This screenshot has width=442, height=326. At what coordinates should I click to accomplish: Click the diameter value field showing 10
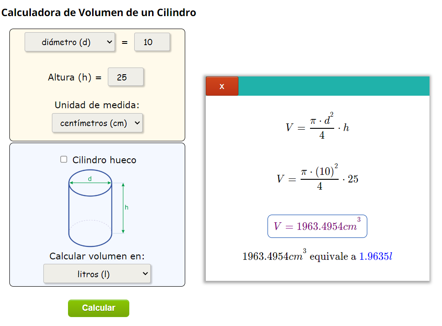pyautogui.click(x=152, y=42)
